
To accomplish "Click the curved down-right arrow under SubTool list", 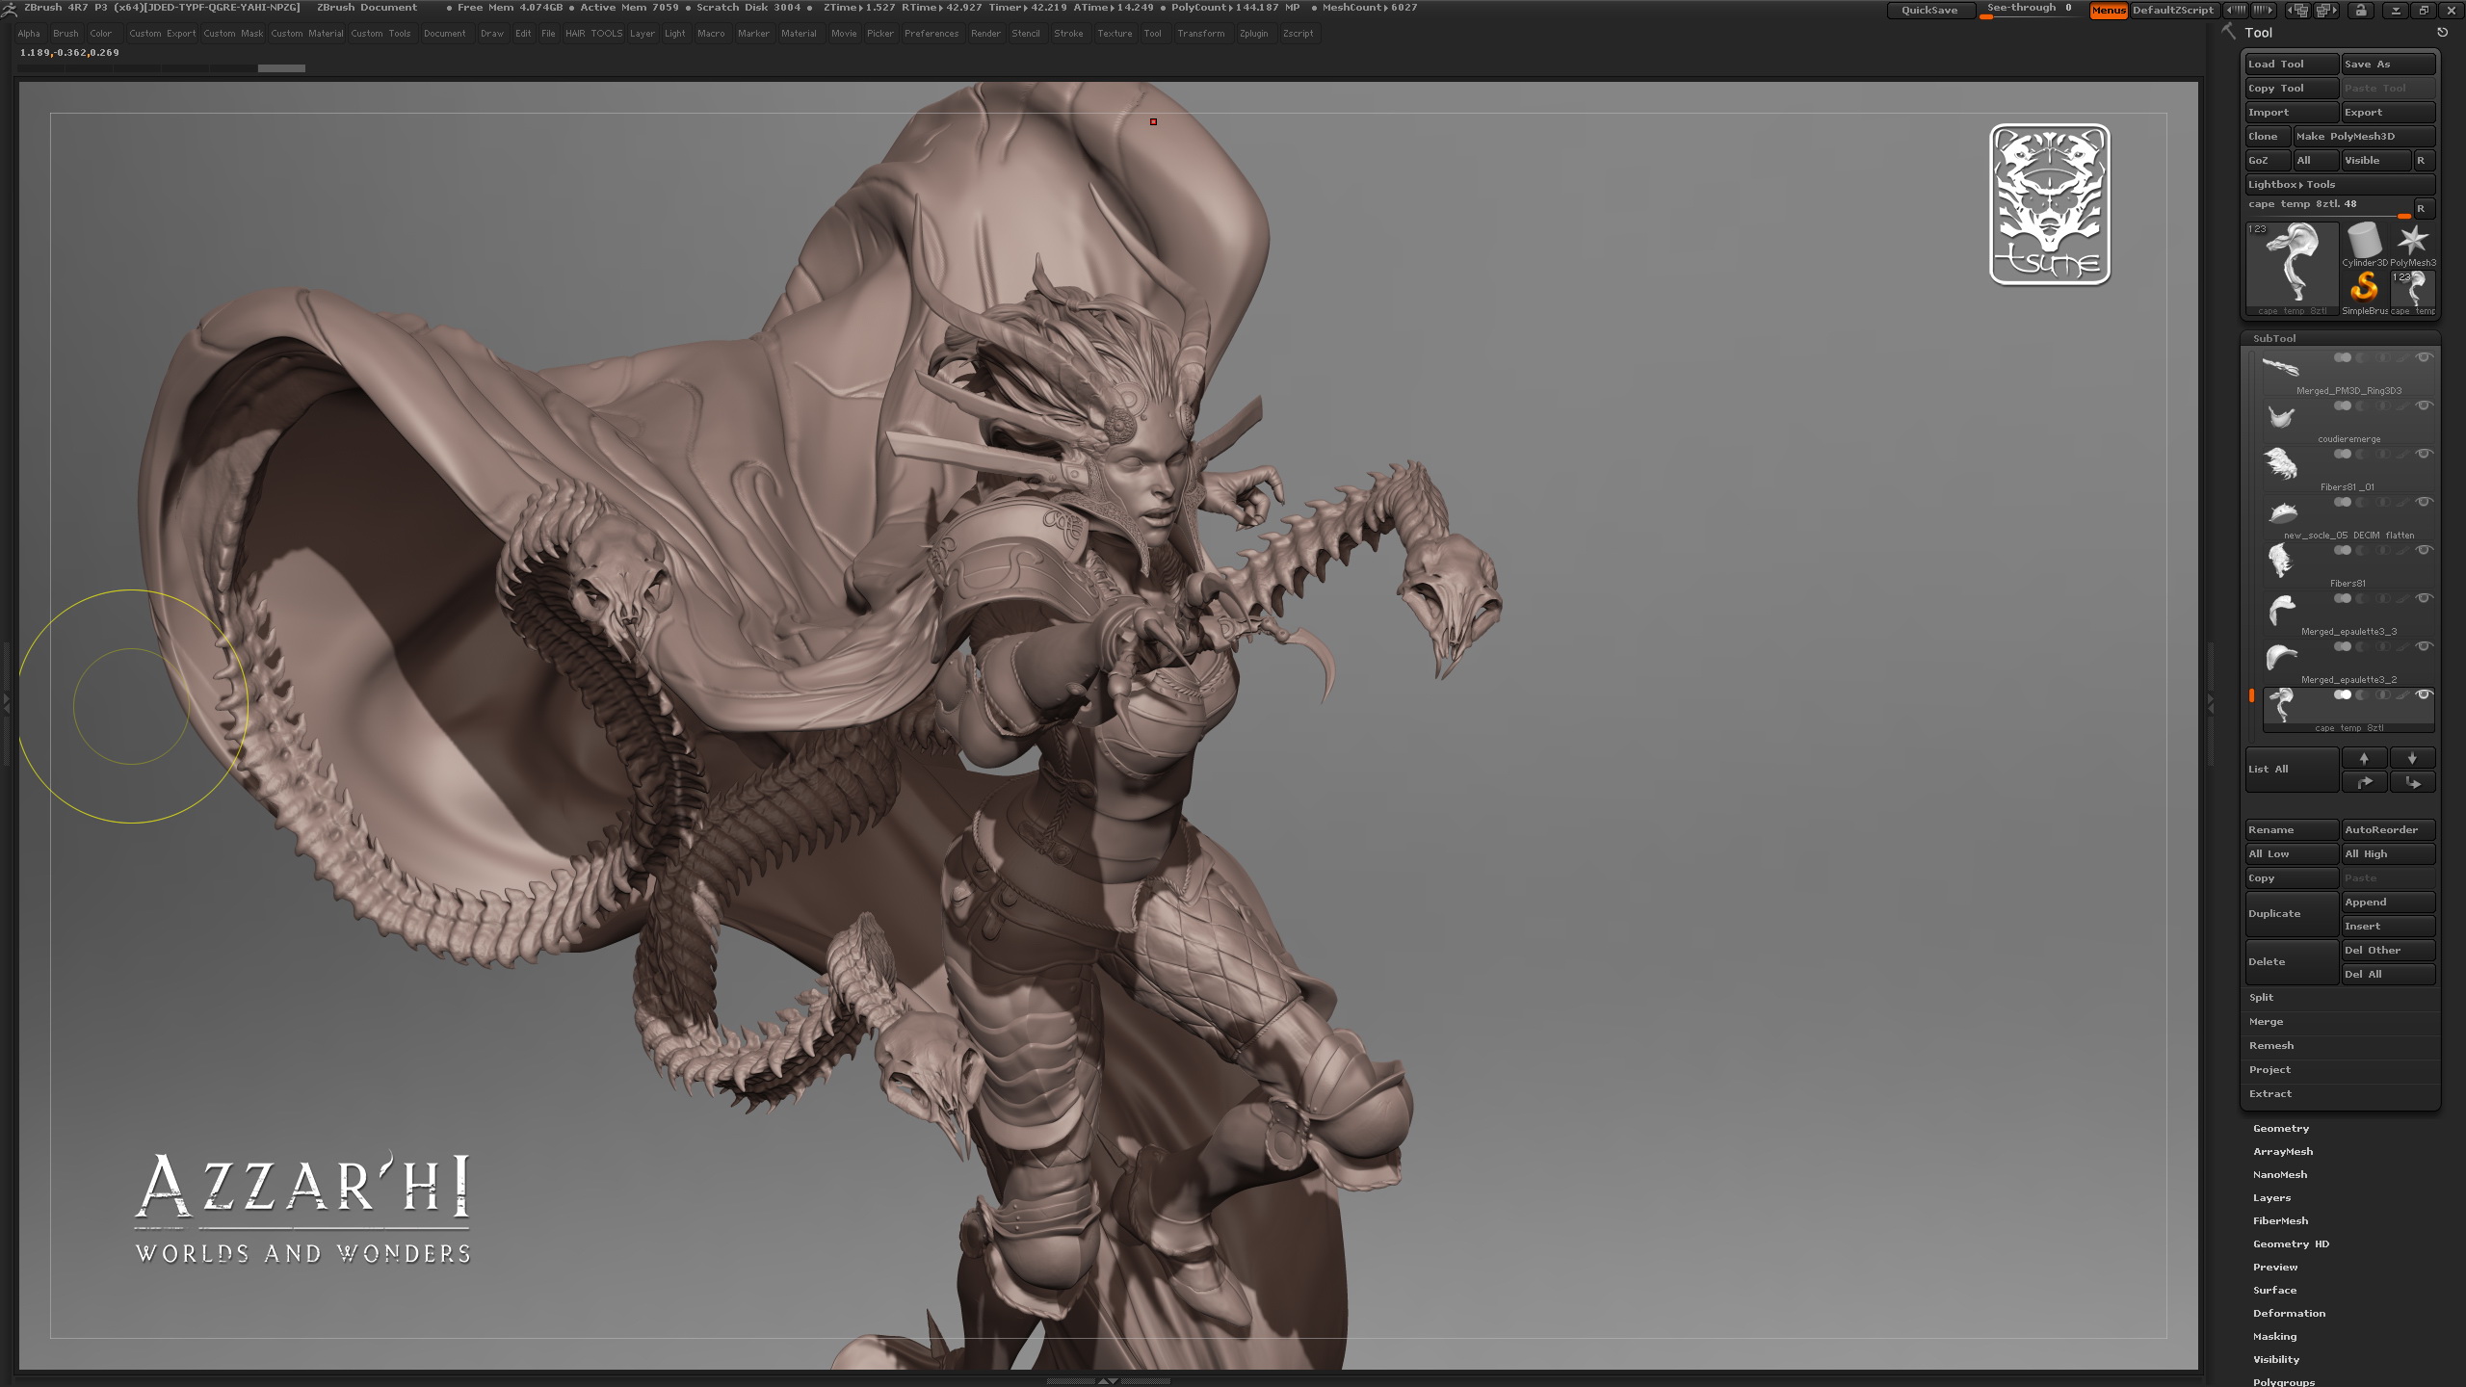I will point(2412,782).
